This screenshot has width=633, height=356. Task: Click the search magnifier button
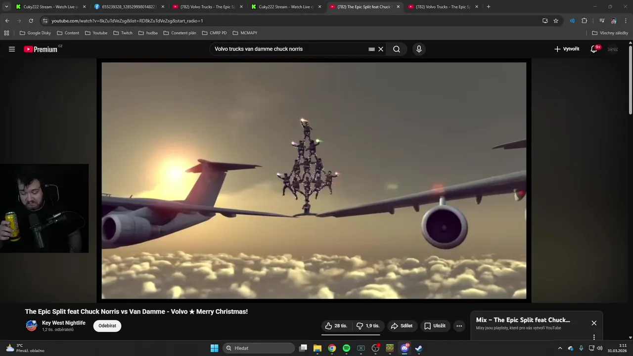click(x=397, y=49)
